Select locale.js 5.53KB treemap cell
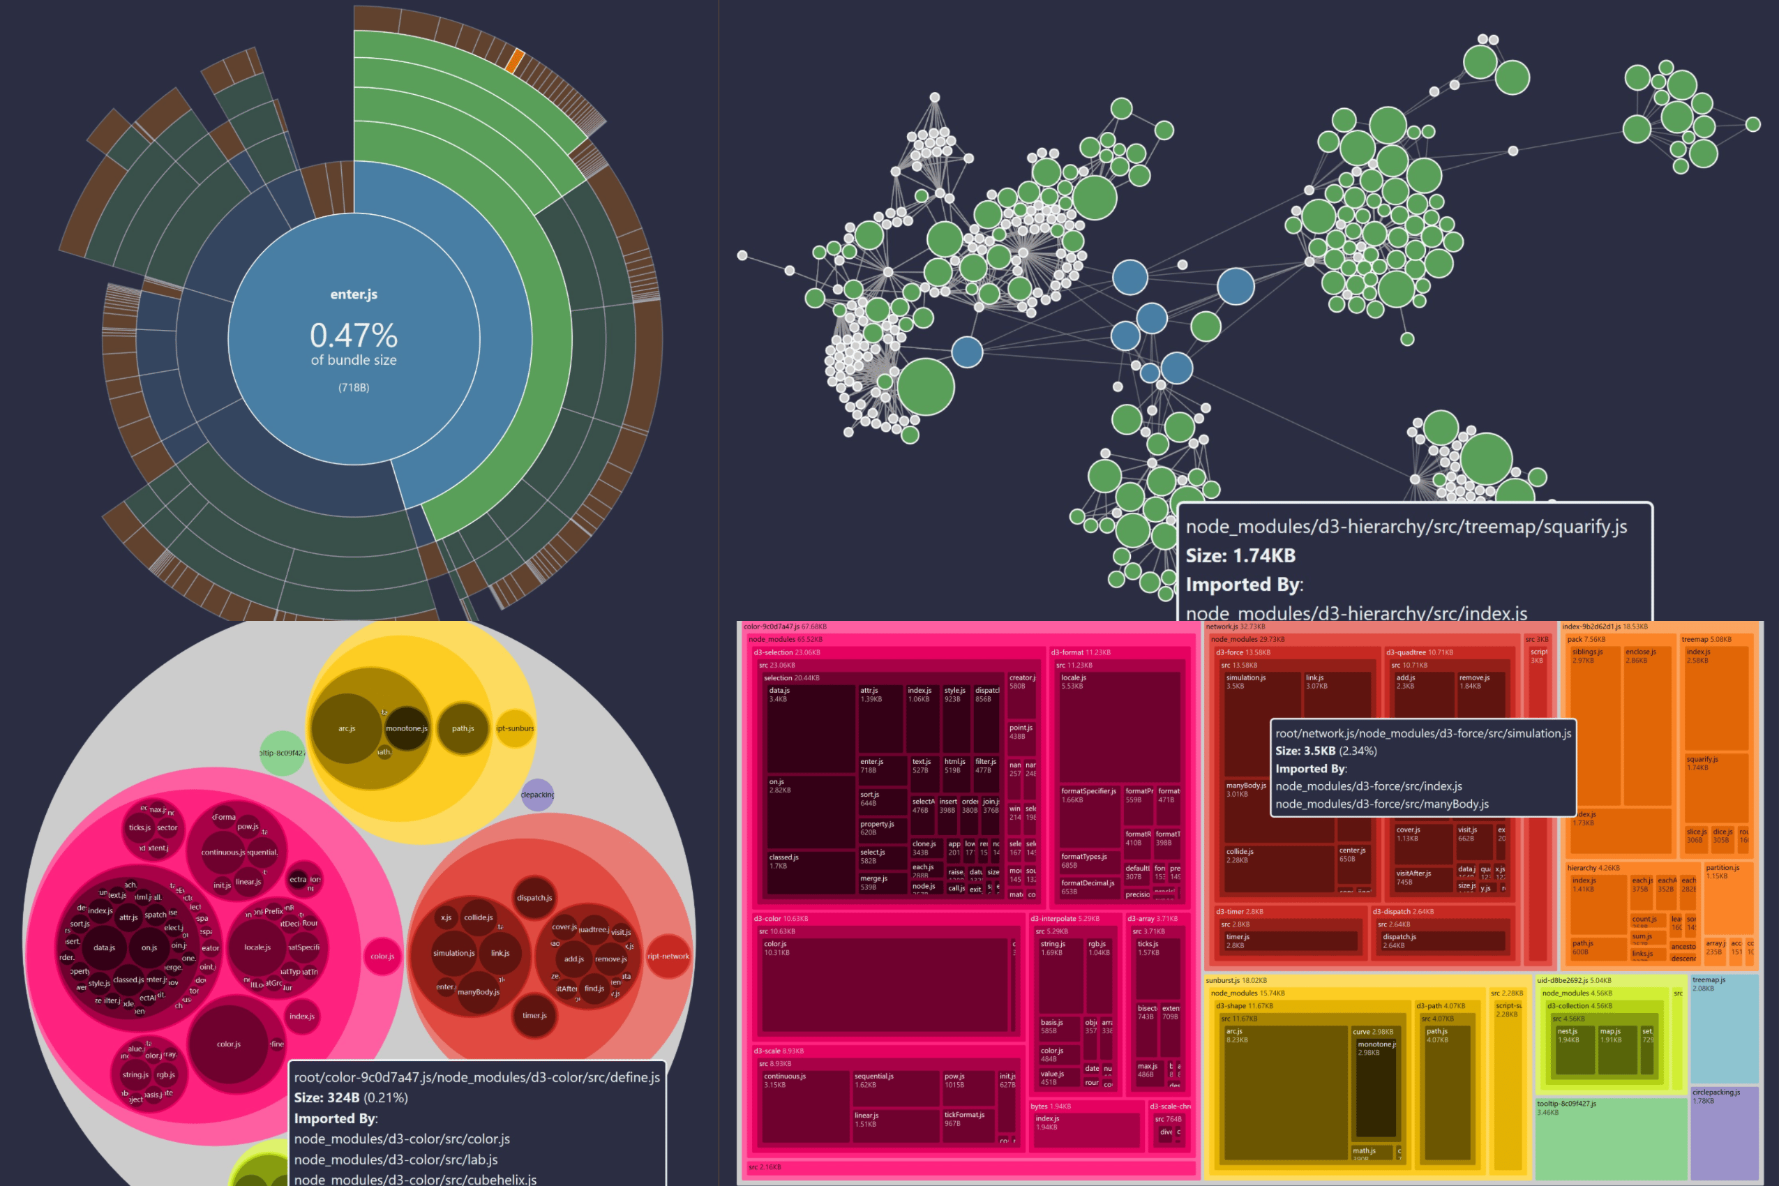 point(1120,728)
